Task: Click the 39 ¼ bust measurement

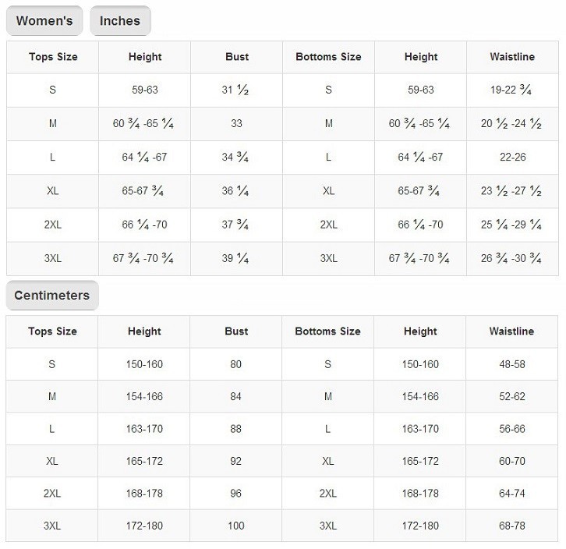Action: [235, 258]
